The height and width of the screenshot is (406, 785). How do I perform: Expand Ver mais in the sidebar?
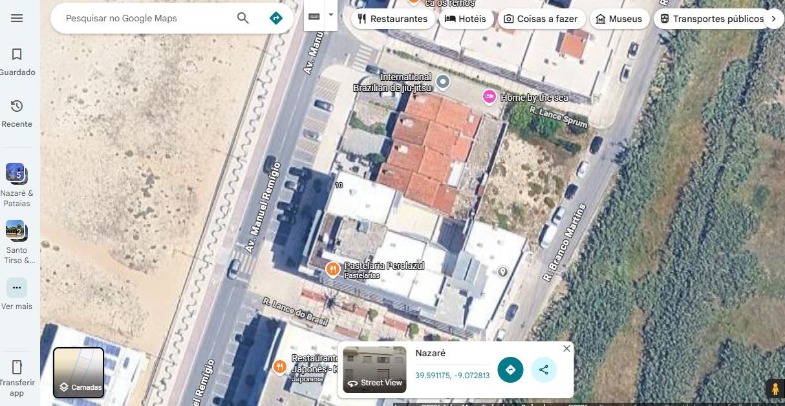coord(17,293)
